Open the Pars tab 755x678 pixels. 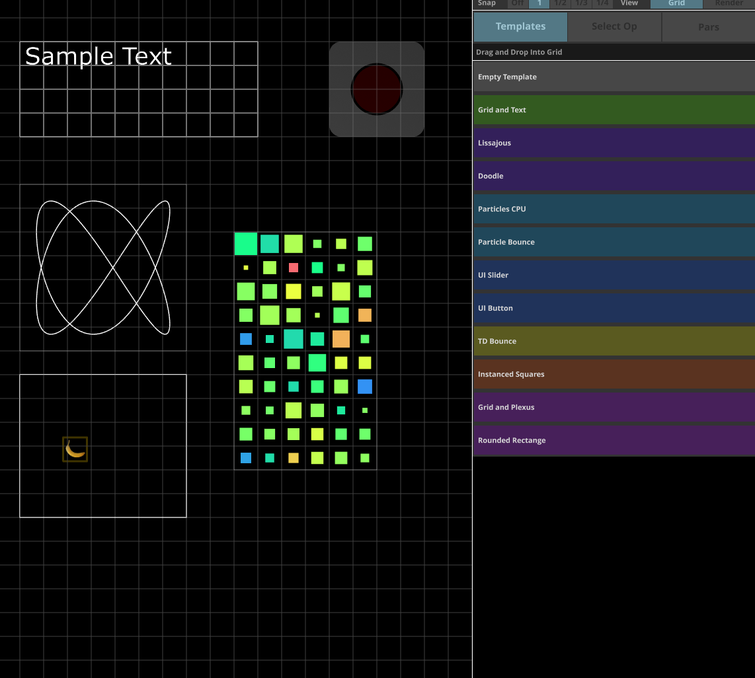pos(708,27)
